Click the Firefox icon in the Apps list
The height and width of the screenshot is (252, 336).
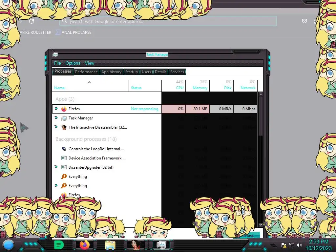click(x=64, y=109)
